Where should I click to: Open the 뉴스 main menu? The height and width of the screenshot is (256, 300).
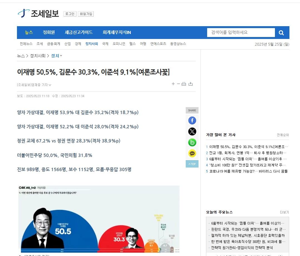29,32
